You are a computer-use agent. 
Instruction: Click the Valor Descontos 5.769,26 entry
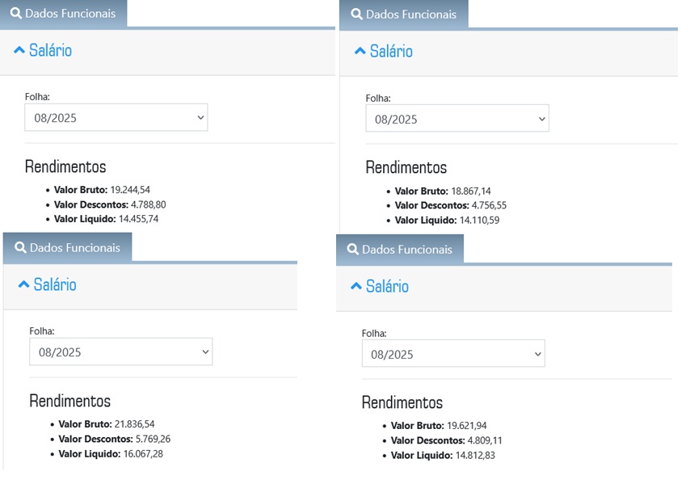click(114, 439)
